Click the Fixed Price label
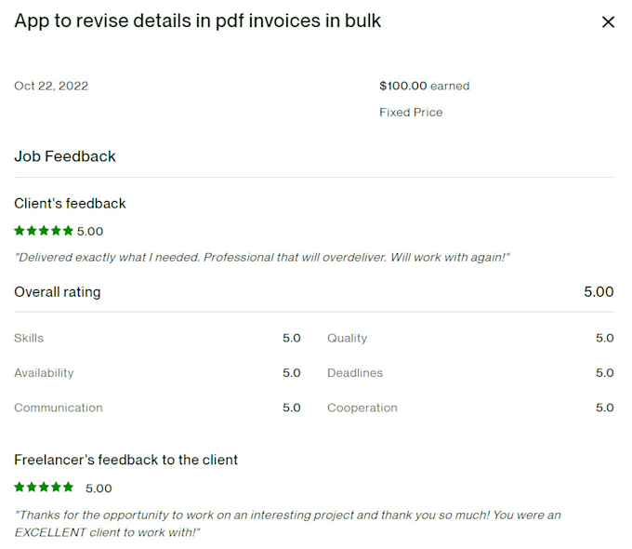Image resolution: width=632 pixels, height=549 pixels. [411, 113]
